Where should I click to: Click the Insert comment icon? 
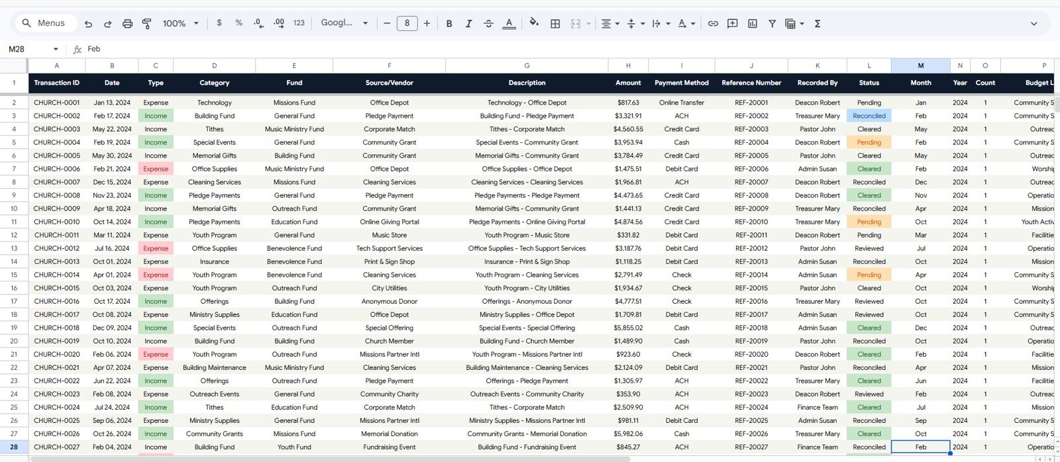tap(733, 23)
